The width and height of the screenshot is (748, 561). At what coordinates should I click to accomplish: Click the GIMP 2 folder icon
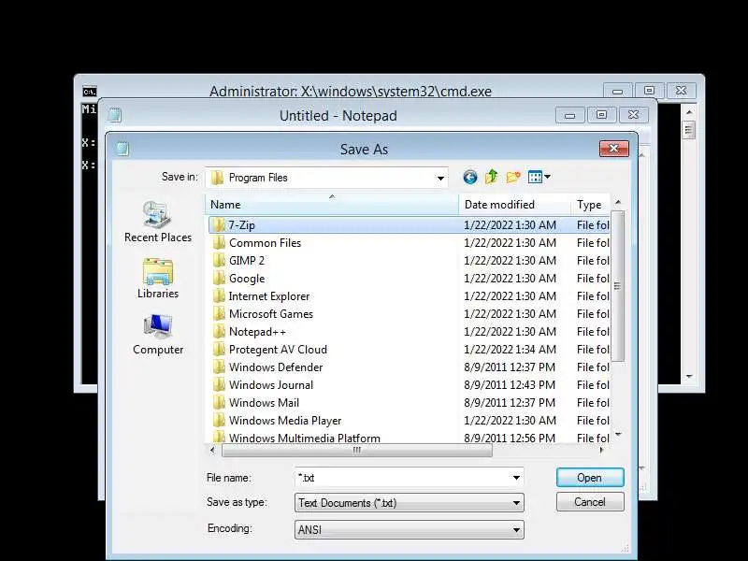pyautogui.click(x=219, y=261)
